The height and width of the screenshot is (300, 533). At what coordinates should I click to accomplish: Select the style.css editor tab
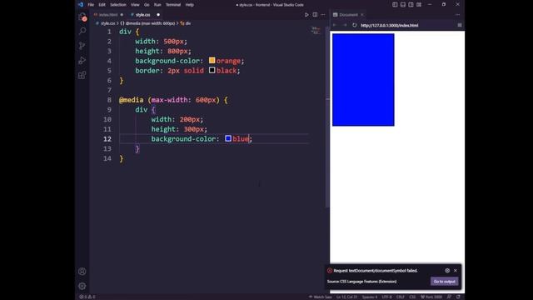pos(142,15)
